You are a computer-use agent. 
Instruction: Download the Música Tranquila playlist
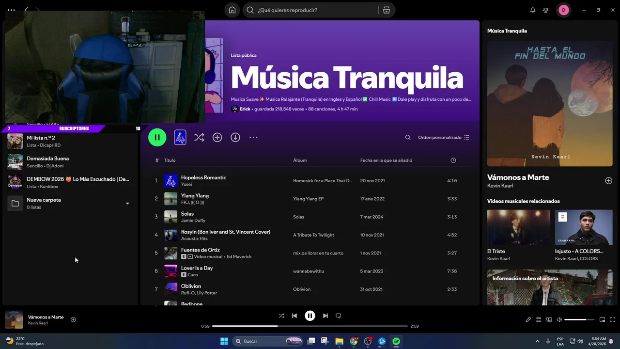[235, 137]
